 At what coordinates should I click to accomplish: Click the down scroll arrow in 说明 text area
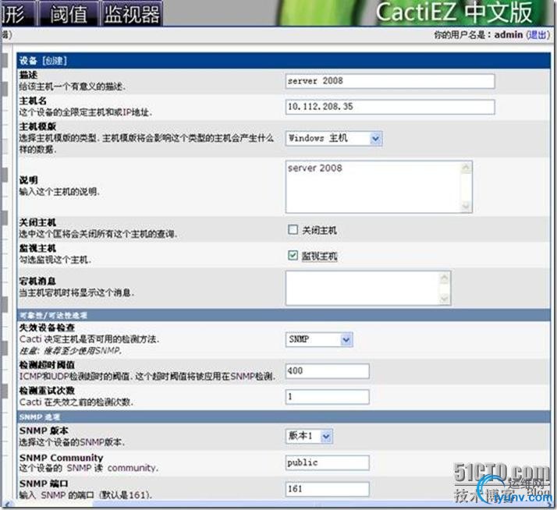pos(466,206)
